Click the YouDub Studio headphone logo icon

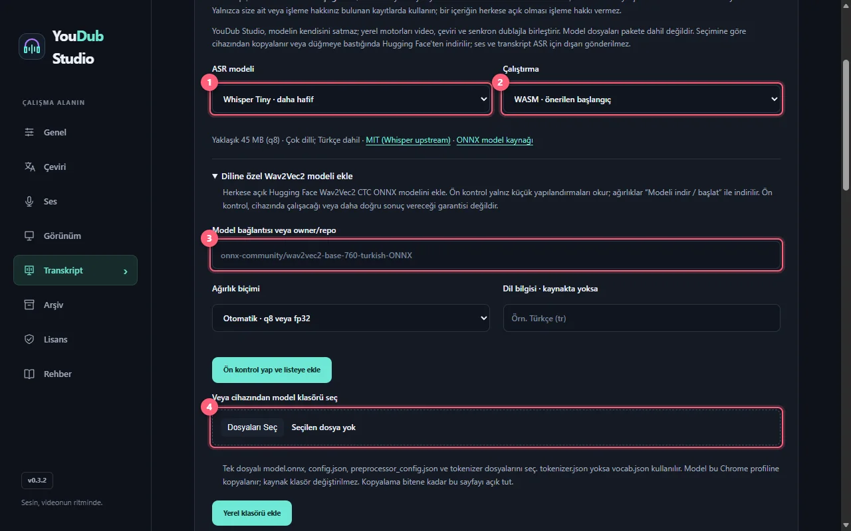(x=32, y=46)
